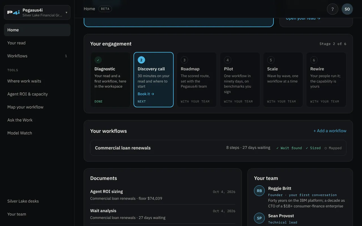Click Commercial loan renewals · 27 days waiting subtitle

[x=128, y=218]
